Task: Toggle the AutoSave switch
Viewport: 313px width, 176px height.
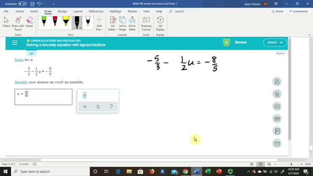Action: pos(22,4)
